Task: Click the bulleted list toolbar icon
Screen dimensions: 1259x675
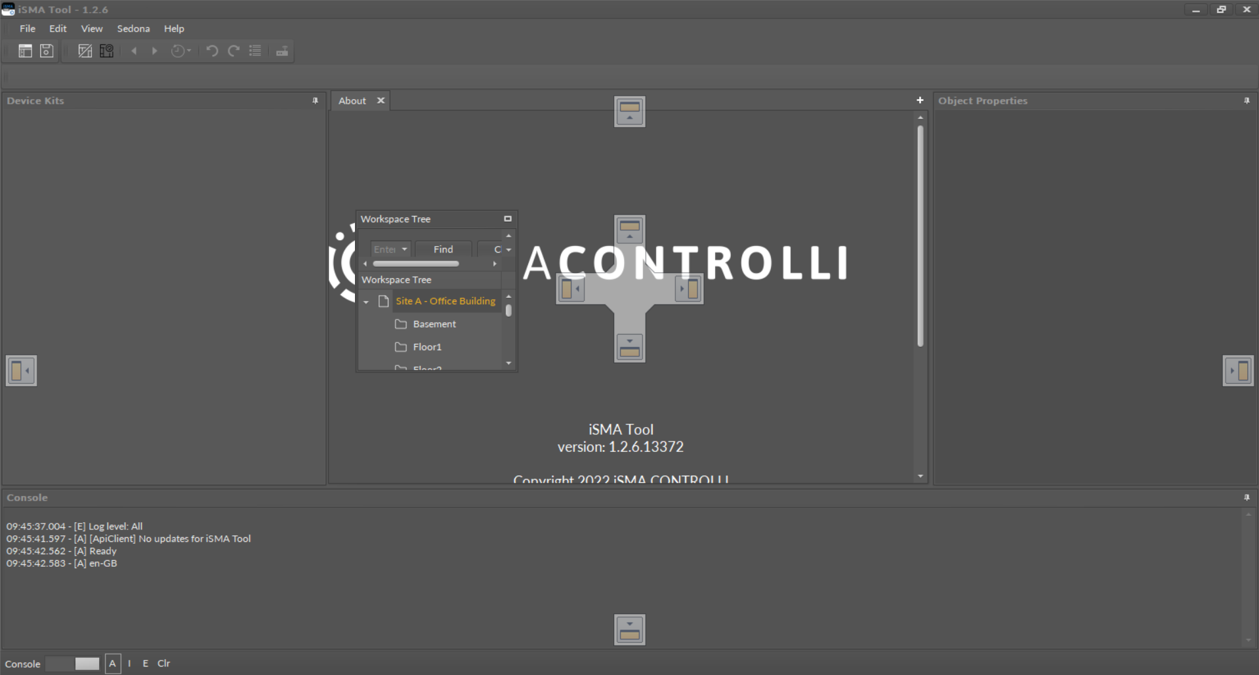Action: click(x=255, y=51)
